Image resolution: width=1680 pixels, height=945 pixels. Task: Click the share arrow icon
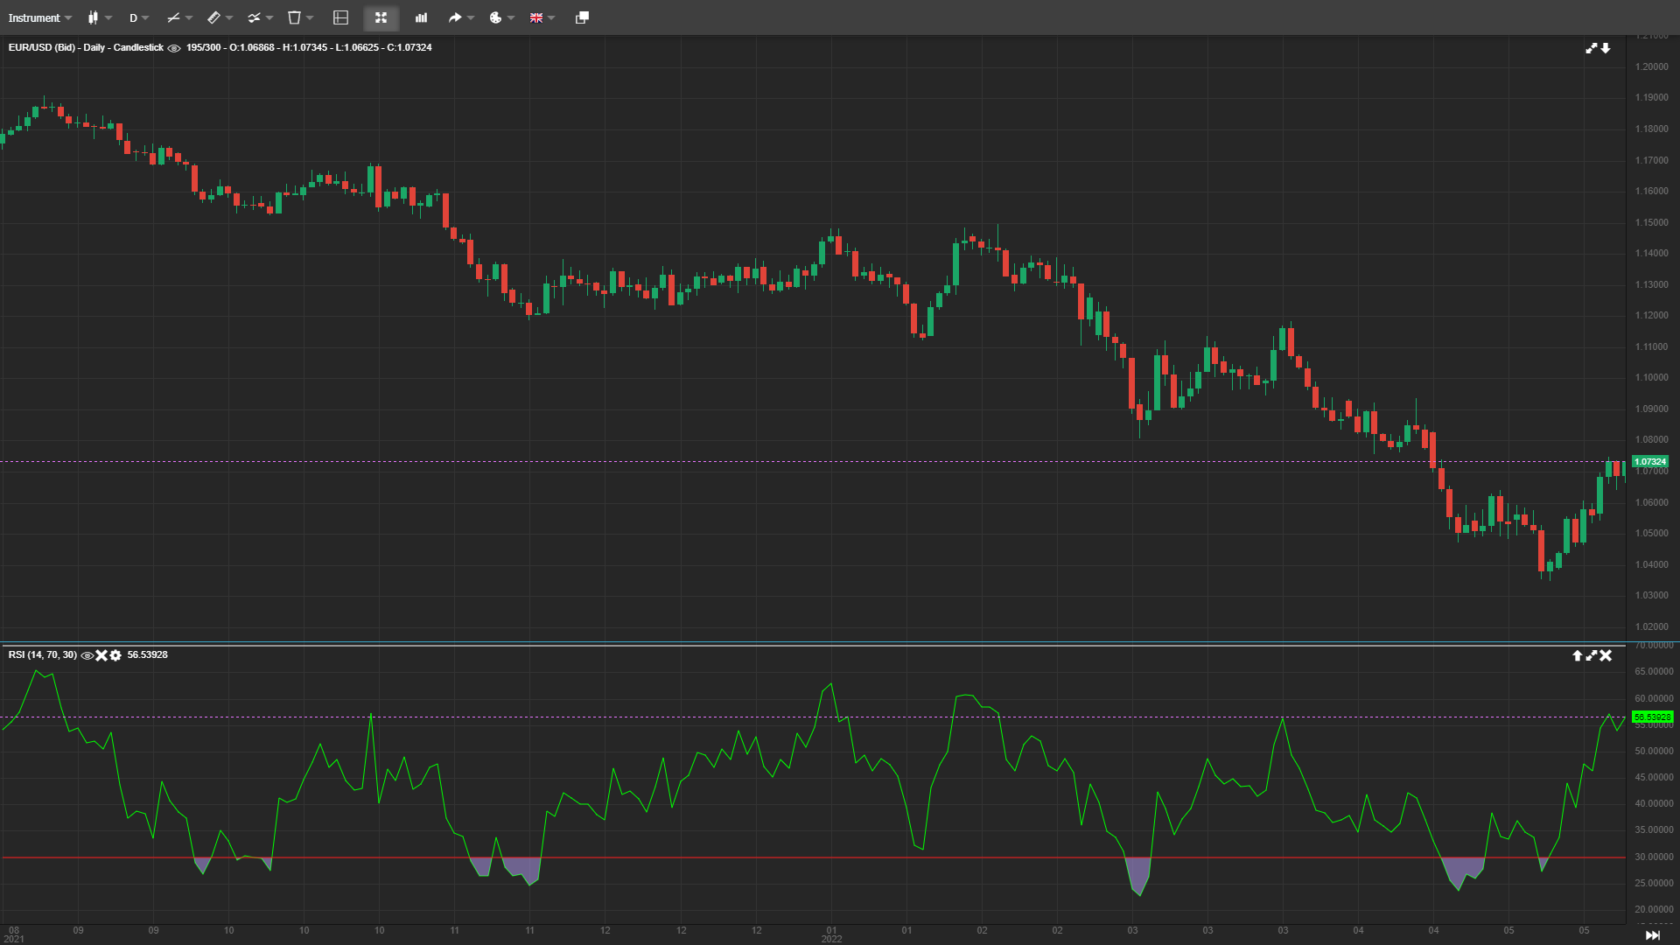click(x=455, y=17)
